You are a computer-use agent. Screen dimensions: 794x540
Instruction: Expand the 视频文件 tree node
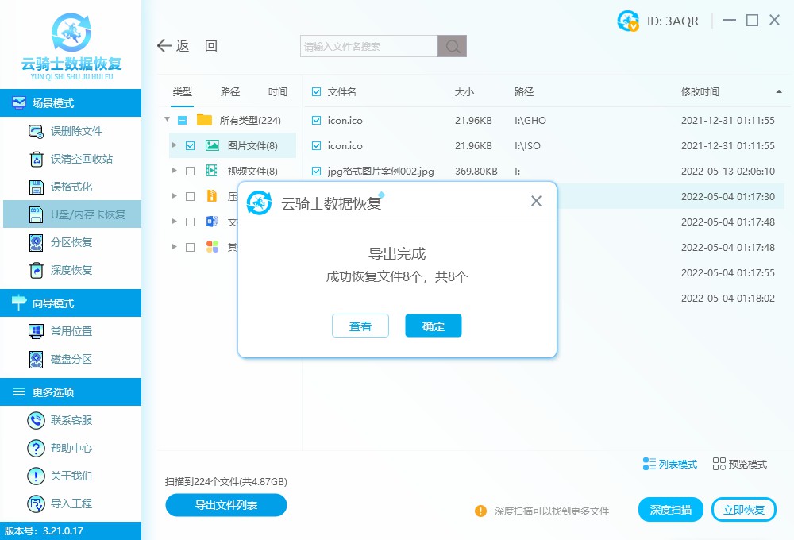(x=174, y=170)
